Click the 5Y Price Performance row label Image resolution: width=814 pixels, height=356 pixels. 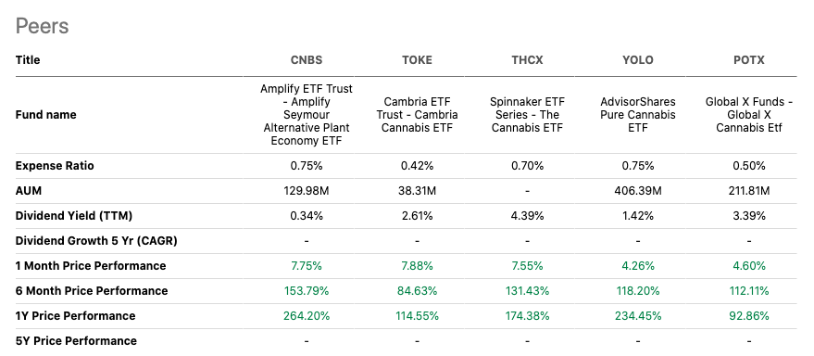click(76, 341)
